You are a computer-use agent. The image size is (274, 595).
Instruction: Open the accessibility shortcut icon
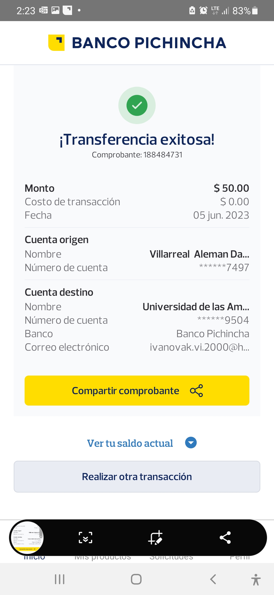click(256, 580)
